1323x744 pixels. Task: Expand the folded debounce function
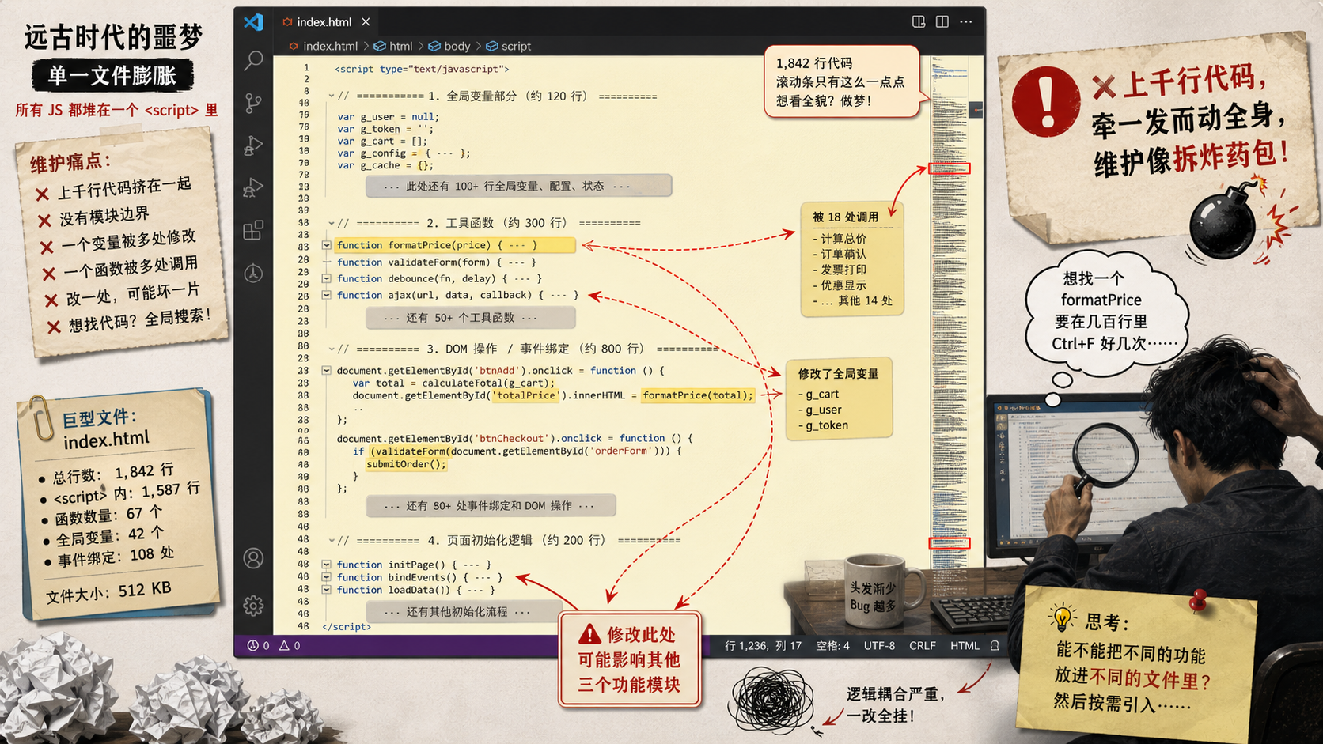(x=326, y=278)
